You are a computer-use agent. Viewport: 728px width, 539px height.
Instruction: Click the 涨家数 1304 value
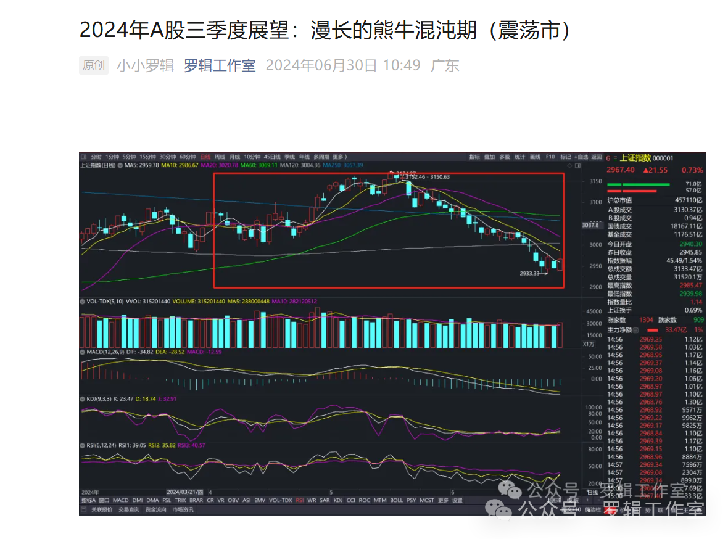(646, 320)
